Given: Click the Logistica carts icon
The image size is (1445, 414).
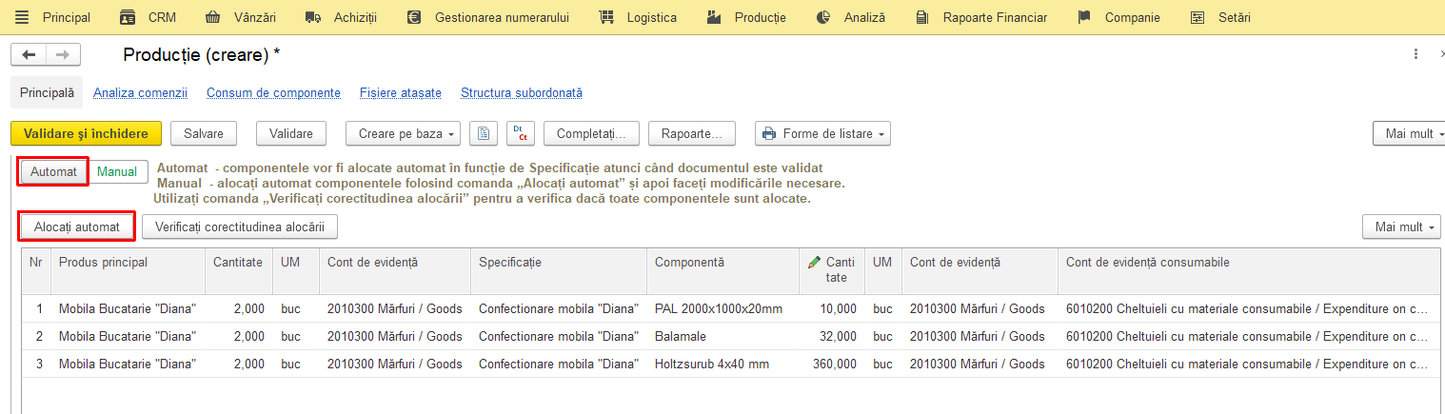Looking at the screenshot, I should (x=606, y=17).
